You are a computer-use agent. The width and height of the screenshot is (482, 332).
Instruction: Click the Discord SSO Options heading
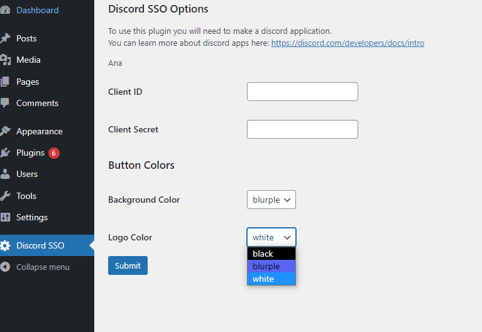click(158, 9)
